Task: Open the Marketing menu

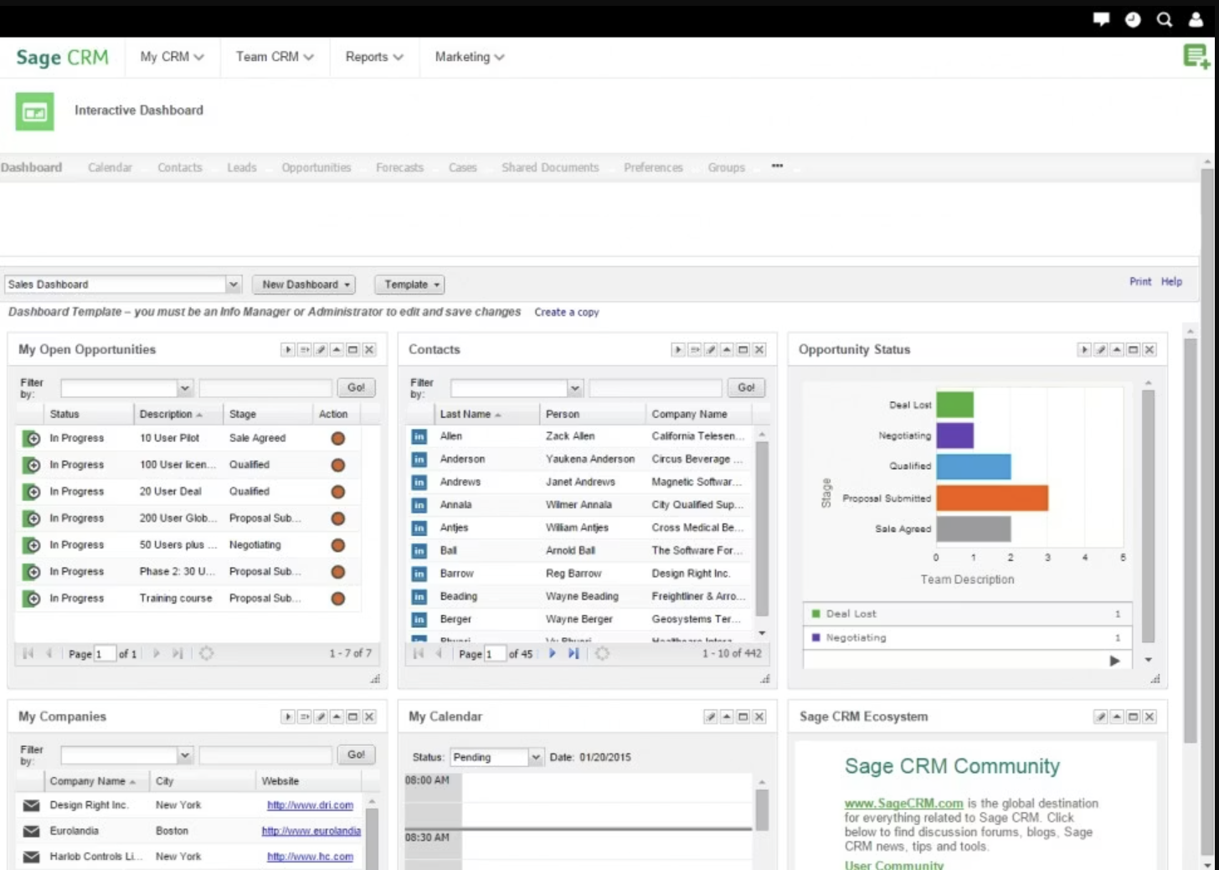Action: 469,57
